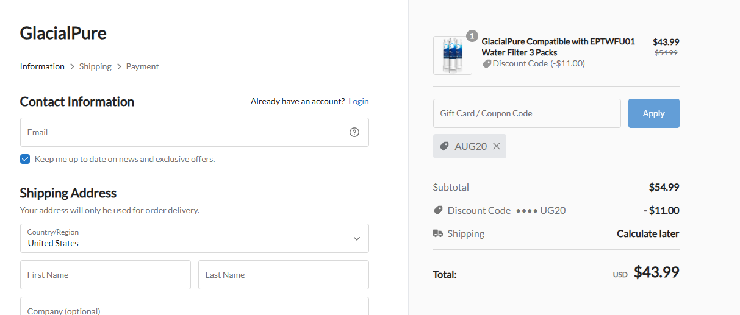Click the tag icon under product name

coord(486,63)
